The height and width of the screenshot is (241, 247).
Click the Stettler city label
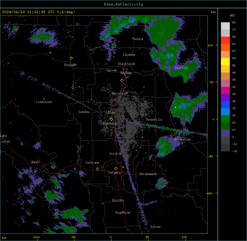point(182,68)
